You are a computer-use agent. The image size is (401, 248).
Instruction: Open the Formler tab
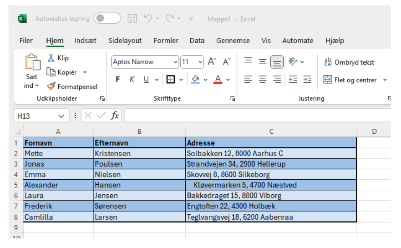click(166, 40)
